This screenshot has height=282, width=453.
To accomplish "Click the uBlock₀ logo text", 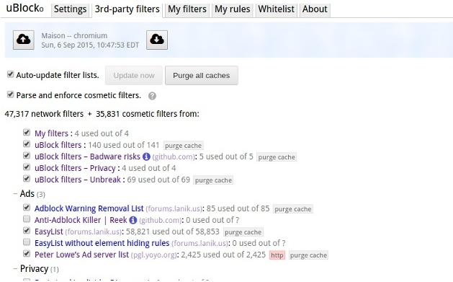I will 24,8.
